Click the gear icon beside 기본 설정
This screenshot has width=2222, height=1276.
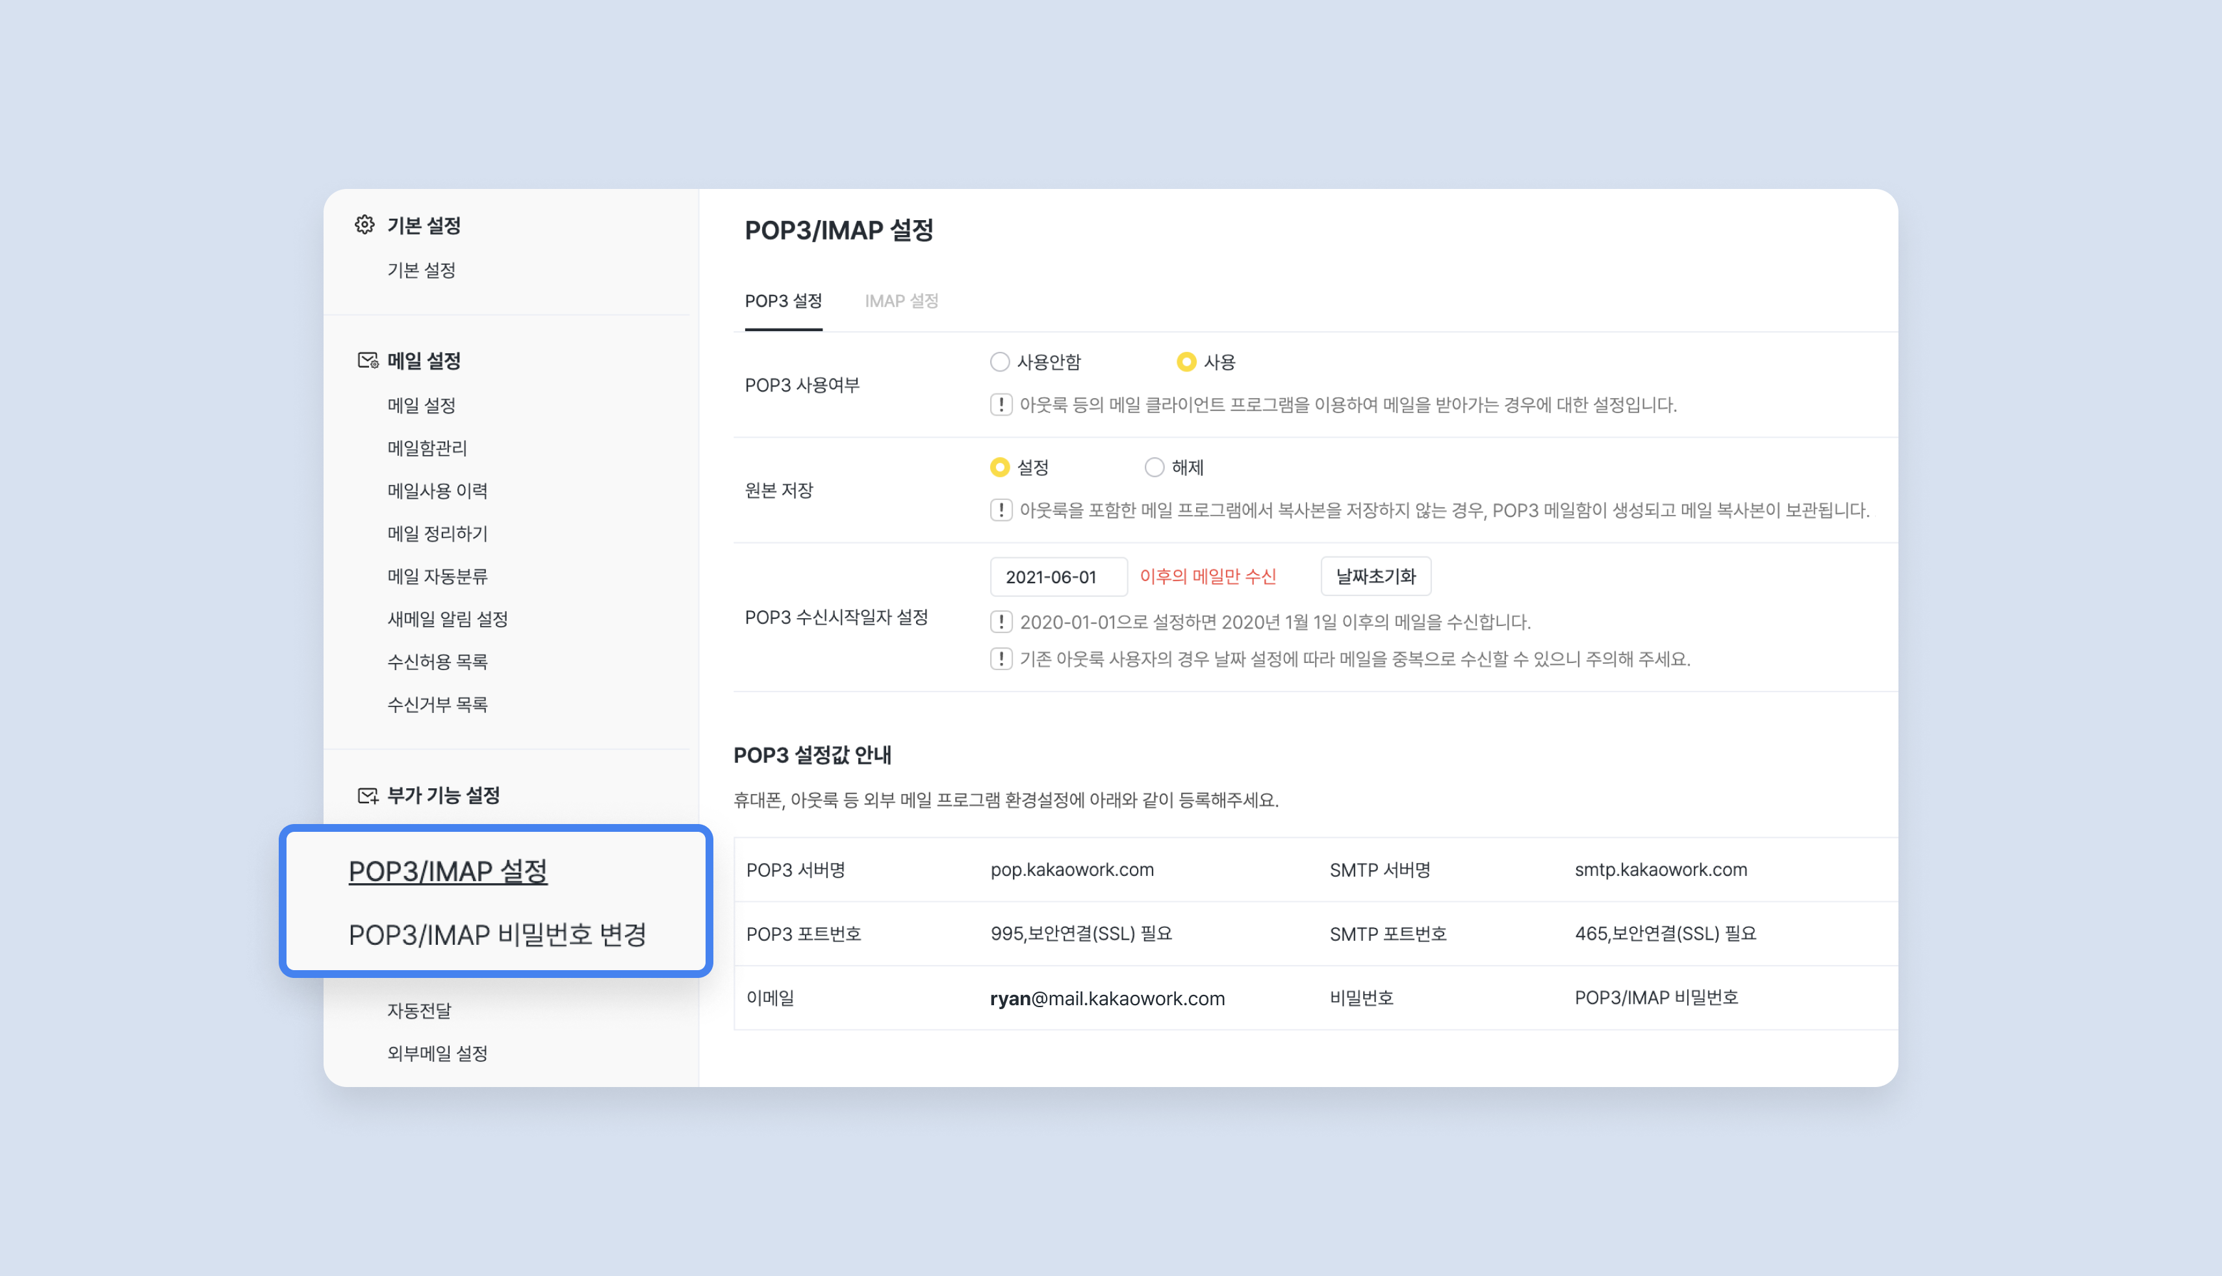point(364,225)
